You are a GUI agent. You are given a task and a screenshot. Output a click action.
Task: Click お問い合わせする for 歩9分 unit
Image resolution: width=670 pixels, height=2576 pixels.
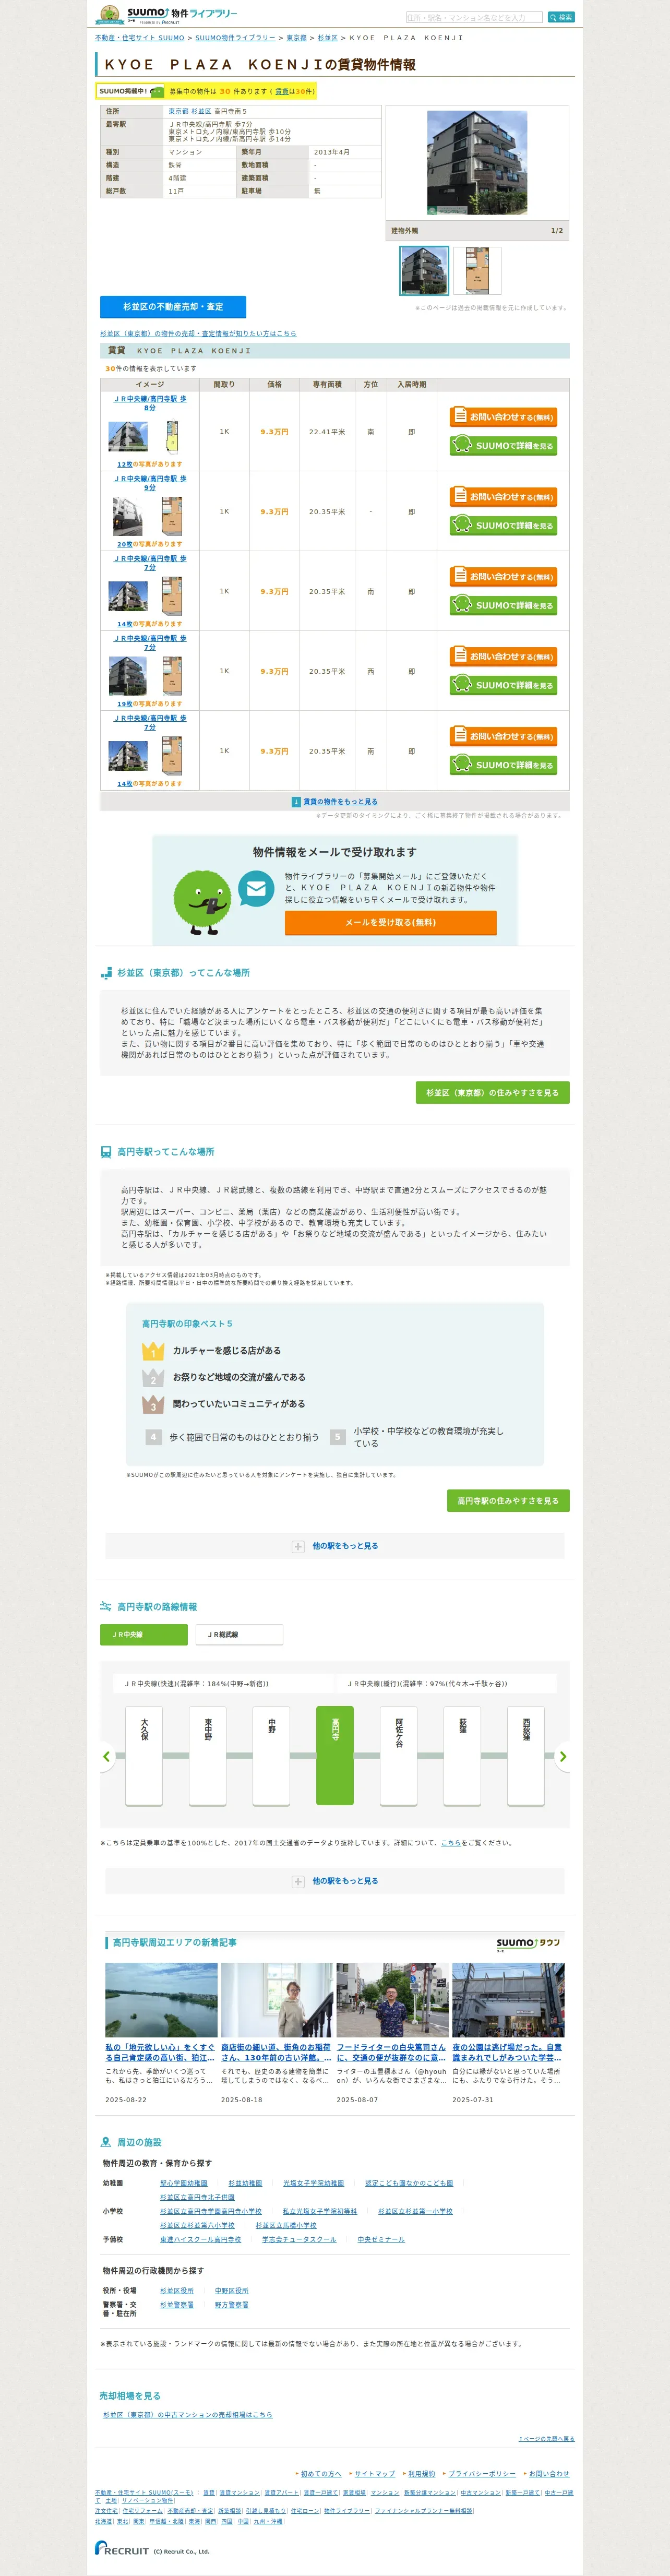click(503, 497)
